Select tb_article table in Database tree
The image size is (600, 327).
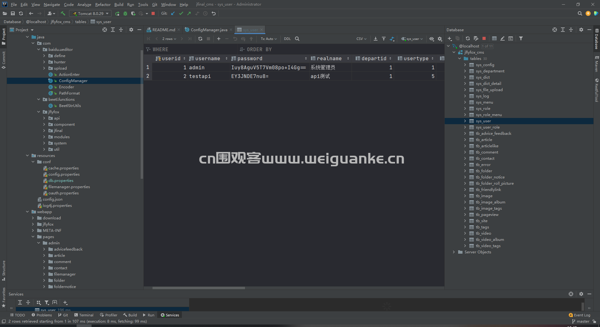coord(484,139)
